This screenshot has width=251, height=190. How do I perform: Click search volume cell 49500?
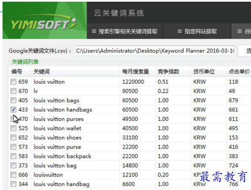130,119
